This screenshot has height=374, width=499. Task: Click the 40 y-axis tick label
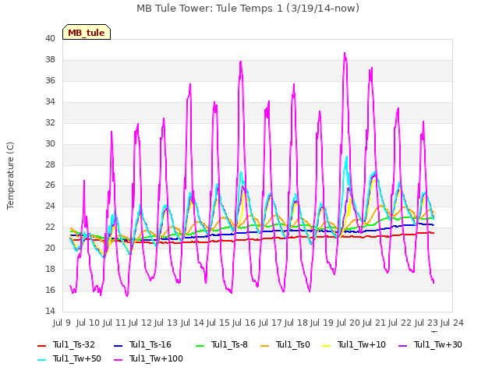coord(50,39)
